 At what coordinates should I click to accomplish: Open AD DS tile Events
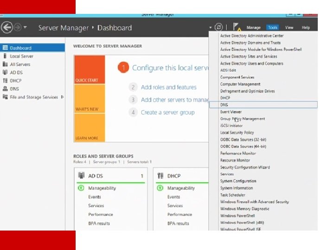[95, 197]
